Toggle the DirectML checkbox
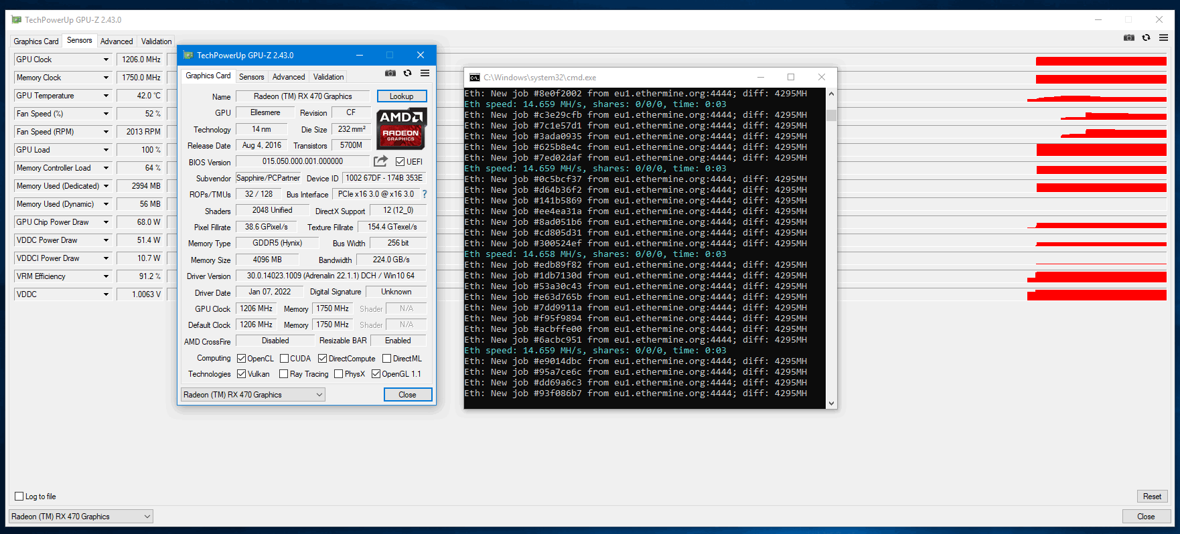 [386, 359]
